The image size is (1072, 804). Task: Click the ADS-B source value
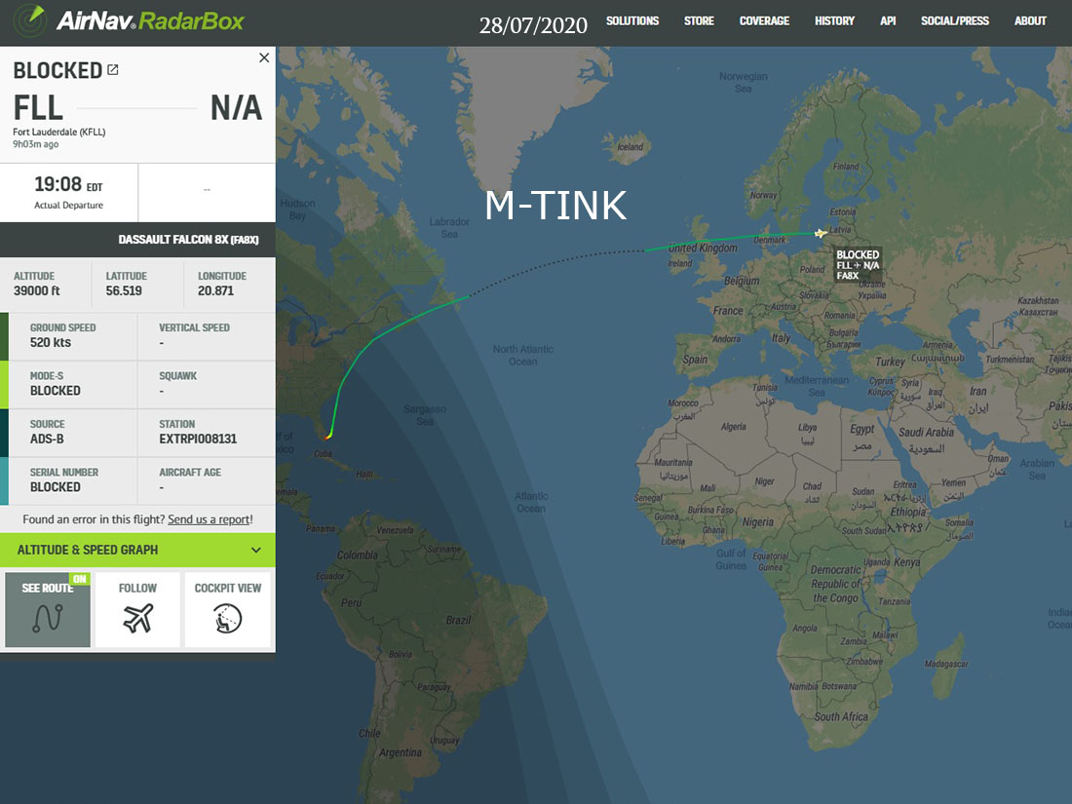pyautogui.click(x=47, y=439)
